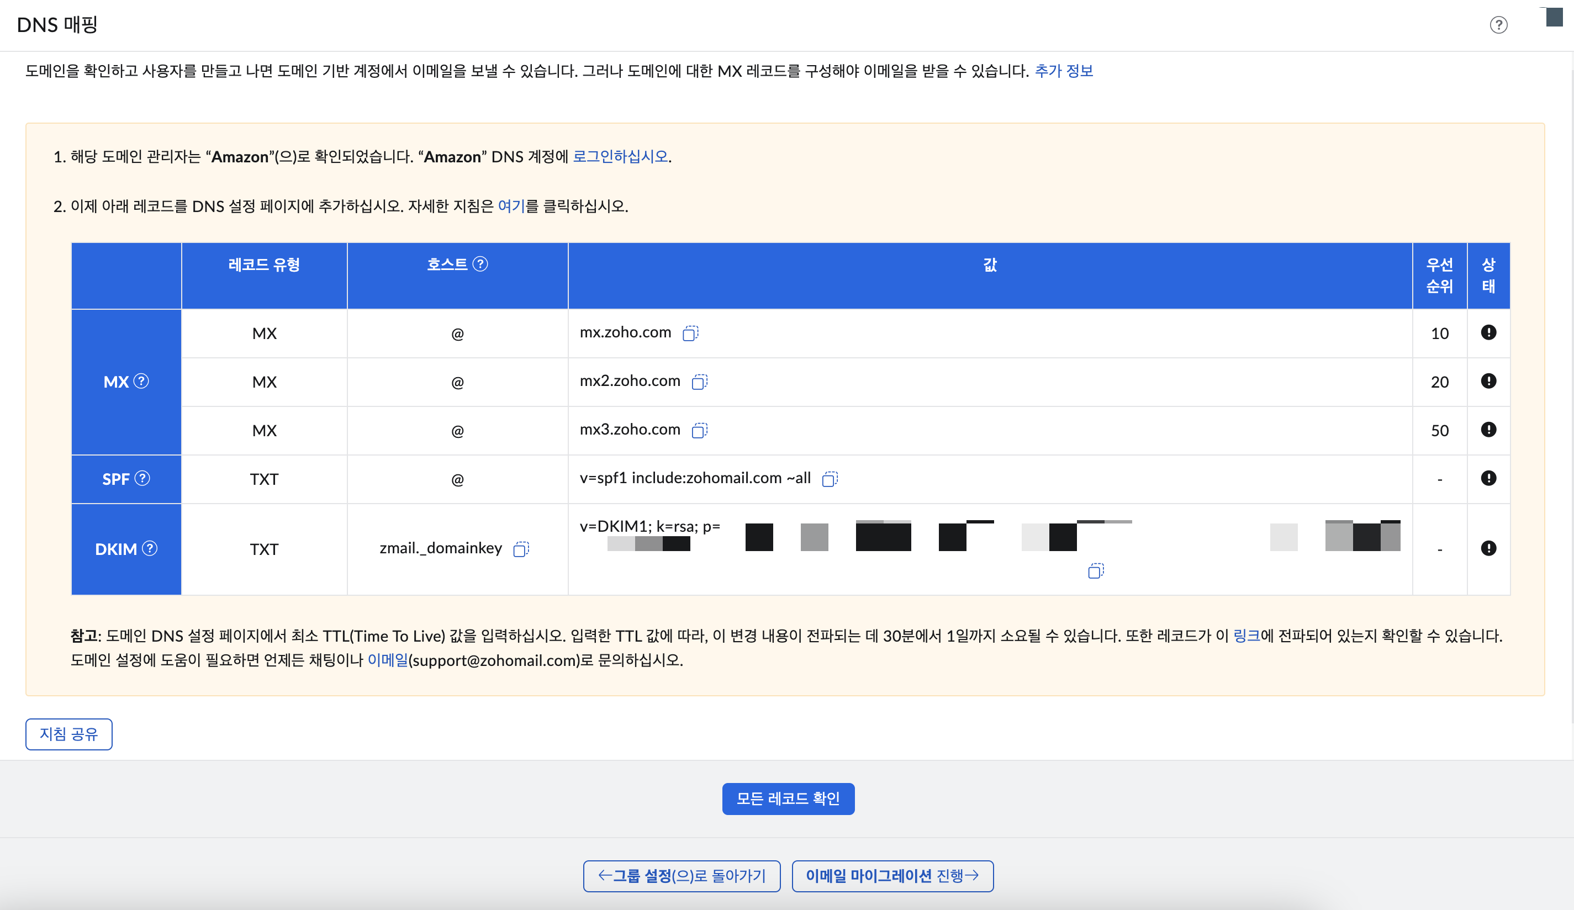The width and height of the screenshot is (1574, 910).
Task: Click status warning icon for DKIM row
Action: (1488, 548)
